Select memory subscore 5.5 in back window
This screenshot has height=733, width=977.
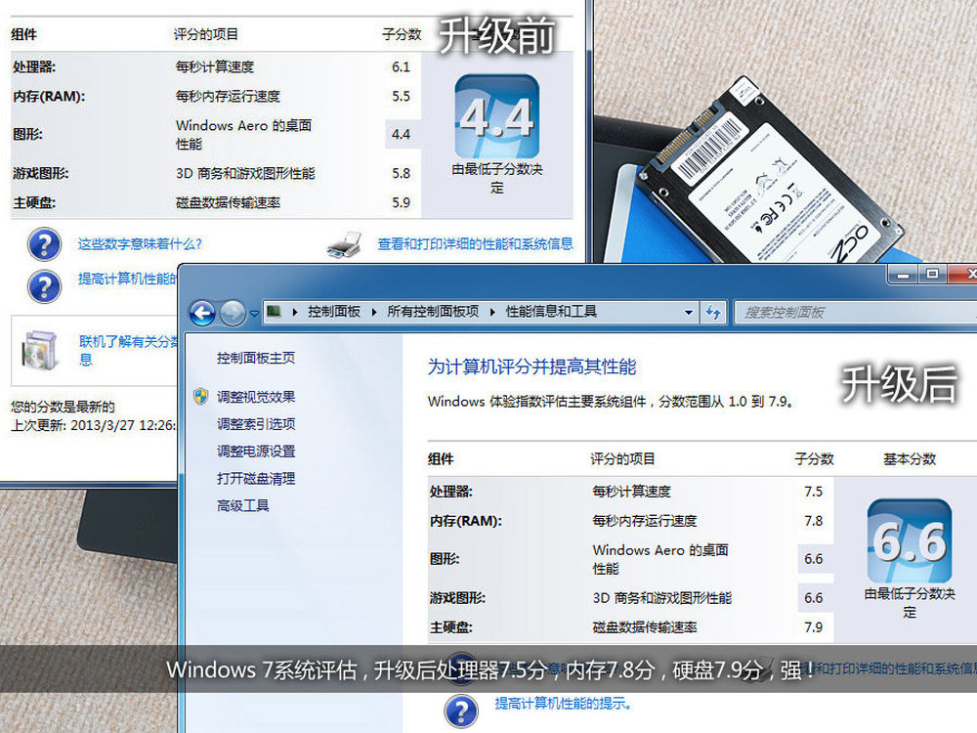(x=401, y=97)
